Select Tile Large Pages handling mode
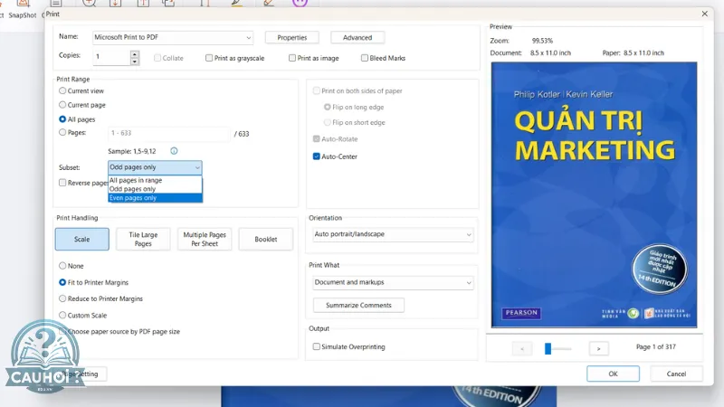The width and height of the screenshot is (724, 407). (x=143, y=239)
